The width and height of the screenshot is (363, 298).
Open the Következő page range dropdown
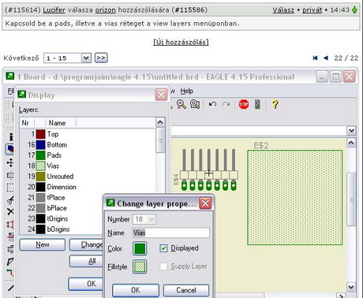tap(86, 58)
